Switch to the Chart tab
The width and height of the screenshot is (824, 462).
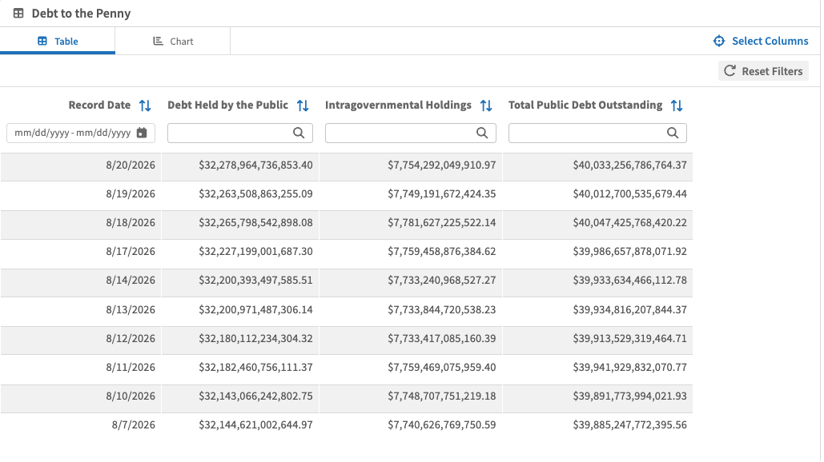click(173, 41)
